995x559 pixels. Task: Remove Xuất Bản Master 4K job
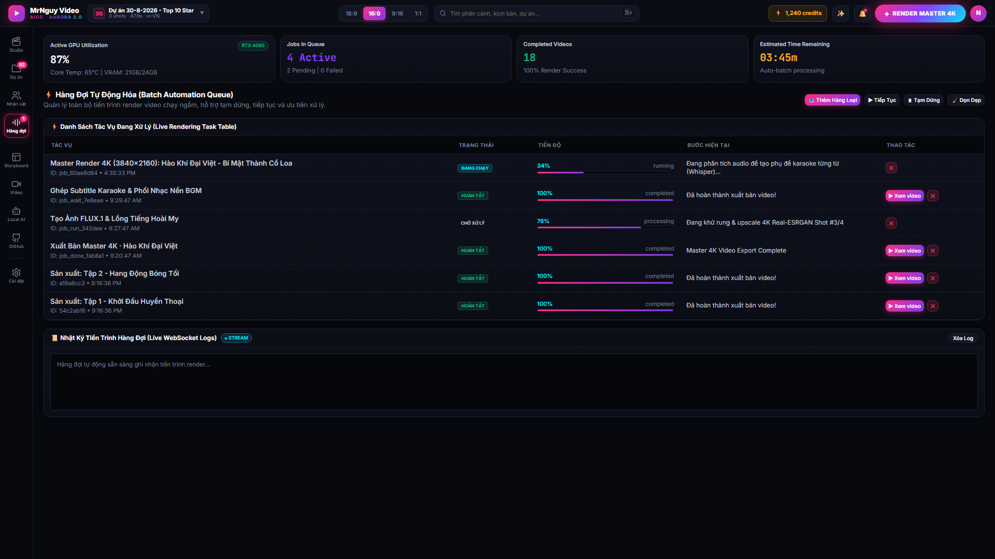pyautogui.click(x=933, y=251)
